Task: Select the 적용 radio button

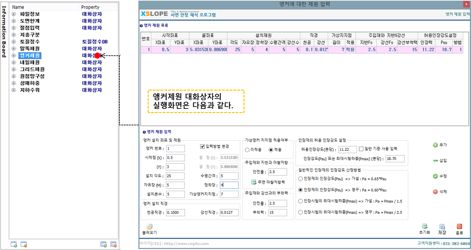Action: 271,150
